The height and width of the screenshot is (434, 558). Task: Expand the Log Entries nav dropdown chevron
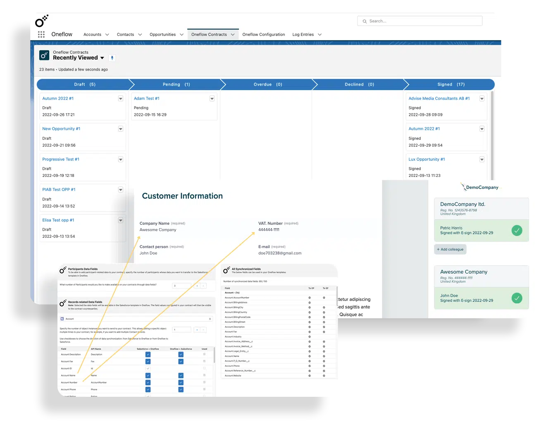(320, 35)
